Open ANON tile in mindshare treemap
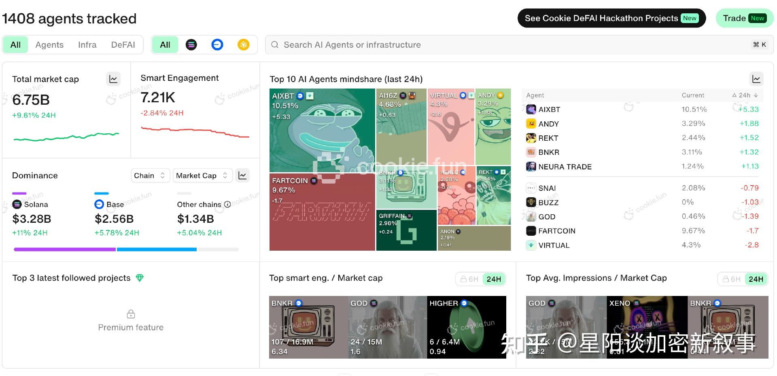Viewport: 777px width, 376px height. click(x=474, y=238)
